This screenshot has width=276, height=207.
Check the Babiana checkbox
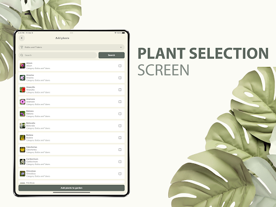tap(120, 114)
